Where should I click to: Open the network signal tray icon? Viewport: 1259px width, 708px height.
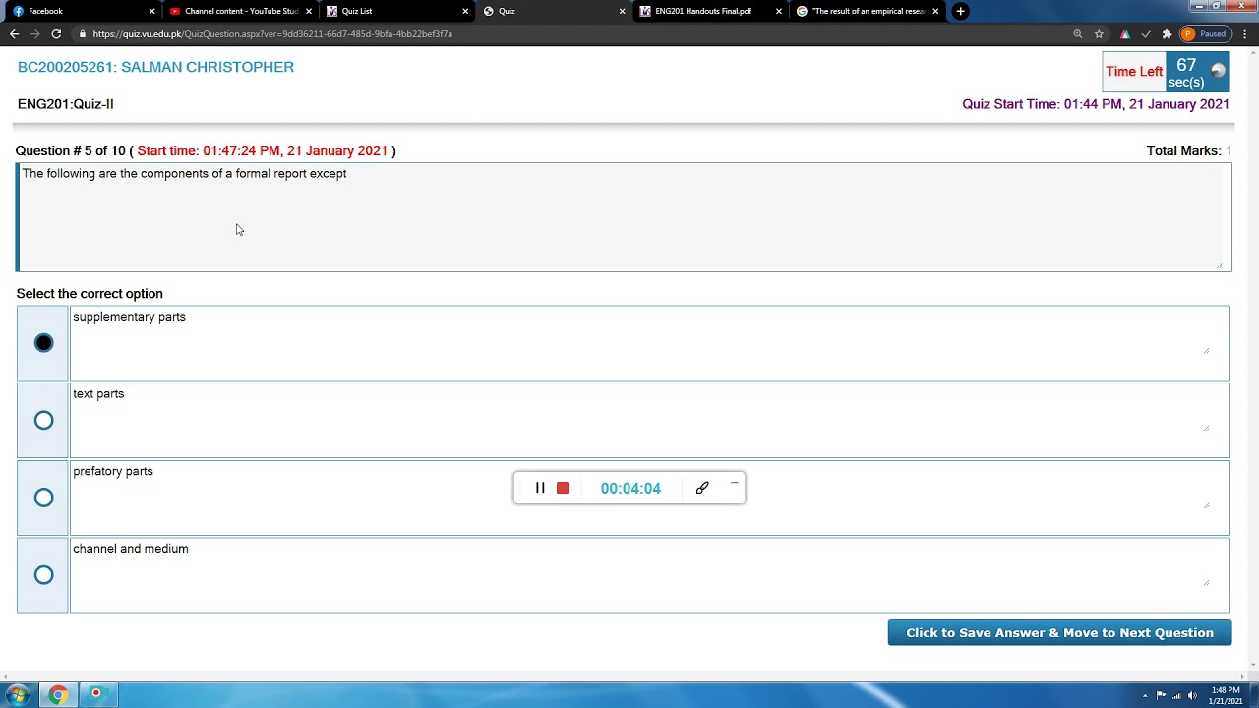click(1176, 696)
